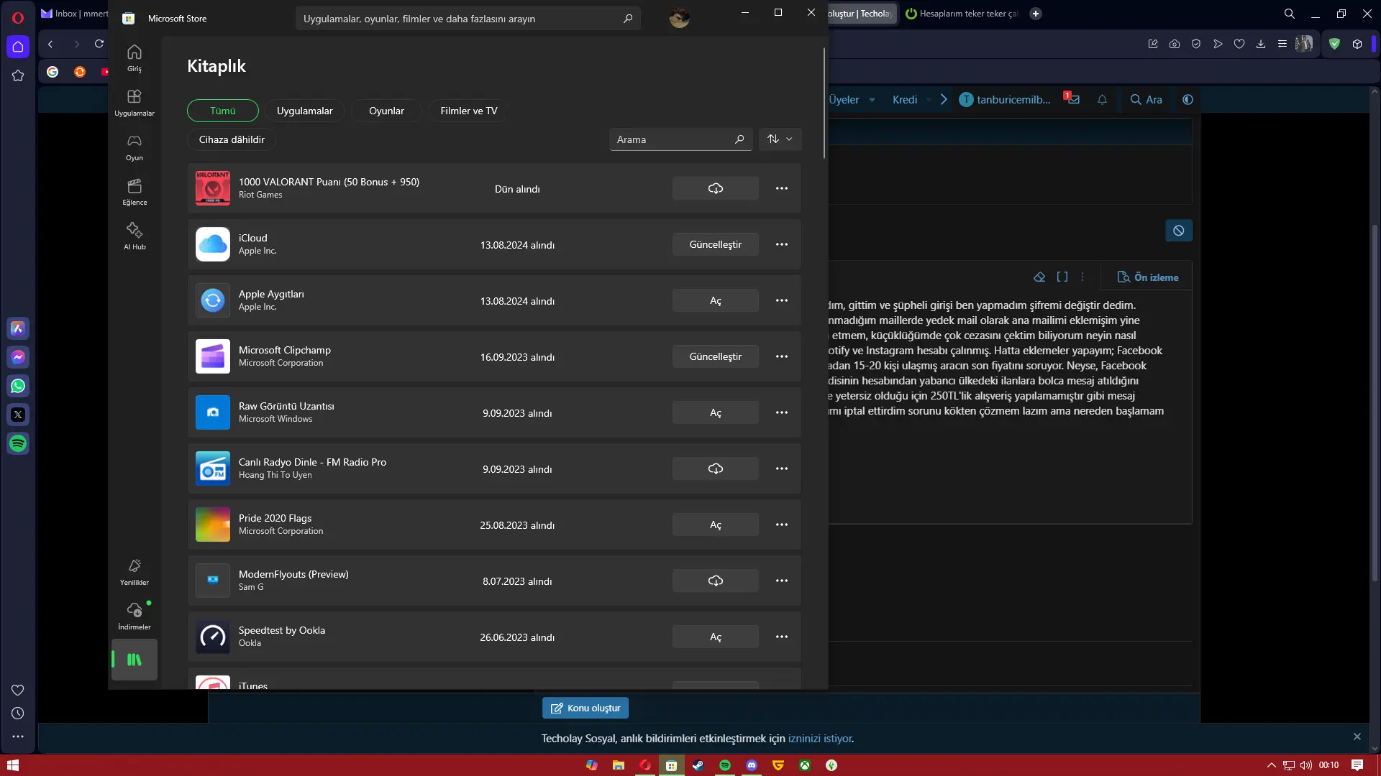Open Uygulamalar section in Store sidebar

click(135, 103)
